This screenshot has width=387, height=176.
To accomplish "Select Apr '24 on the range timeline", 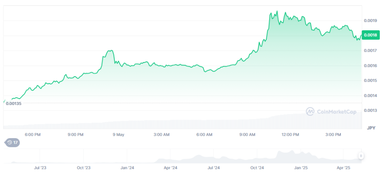I will point(170,167).
